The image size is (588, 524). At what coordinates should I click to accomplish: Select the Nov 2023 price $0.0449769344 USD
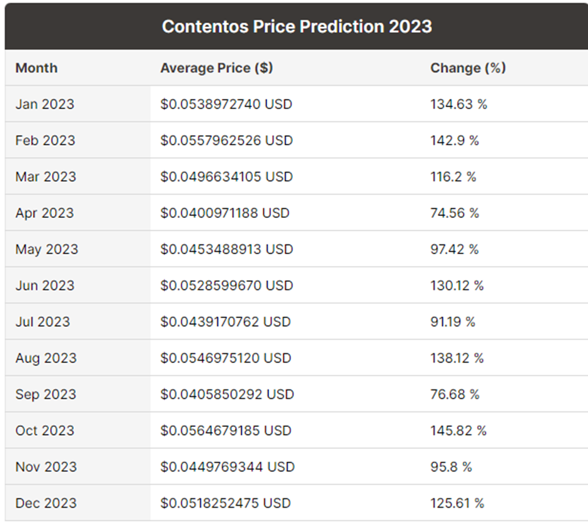(x=227, y=467)
